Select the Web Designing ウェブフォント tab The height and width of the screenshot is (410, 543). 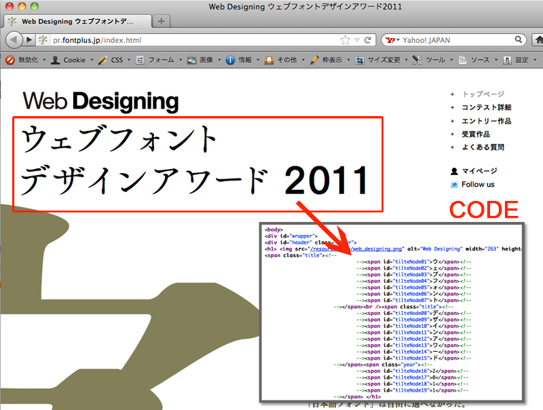(x=78, y=22)
